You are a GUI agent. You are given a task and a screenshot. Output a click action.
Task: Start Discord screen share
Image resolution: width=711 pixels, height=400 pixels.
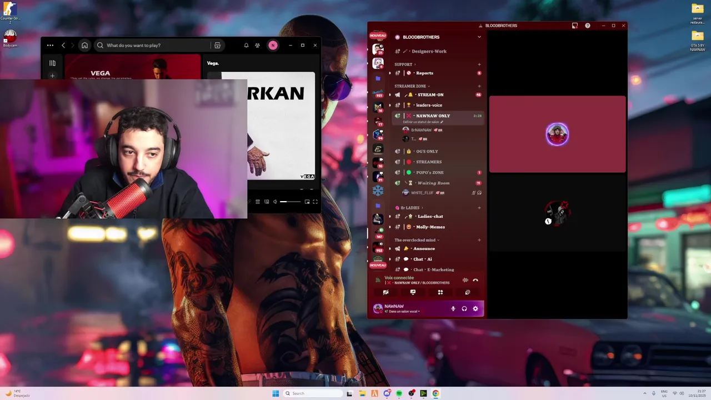pos(413,292)
